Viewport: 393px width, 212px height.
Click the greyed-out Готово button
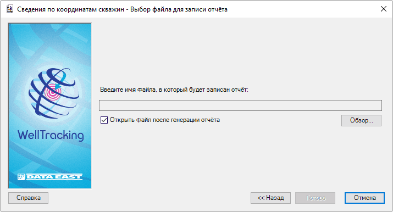click(x=315, y=198)
